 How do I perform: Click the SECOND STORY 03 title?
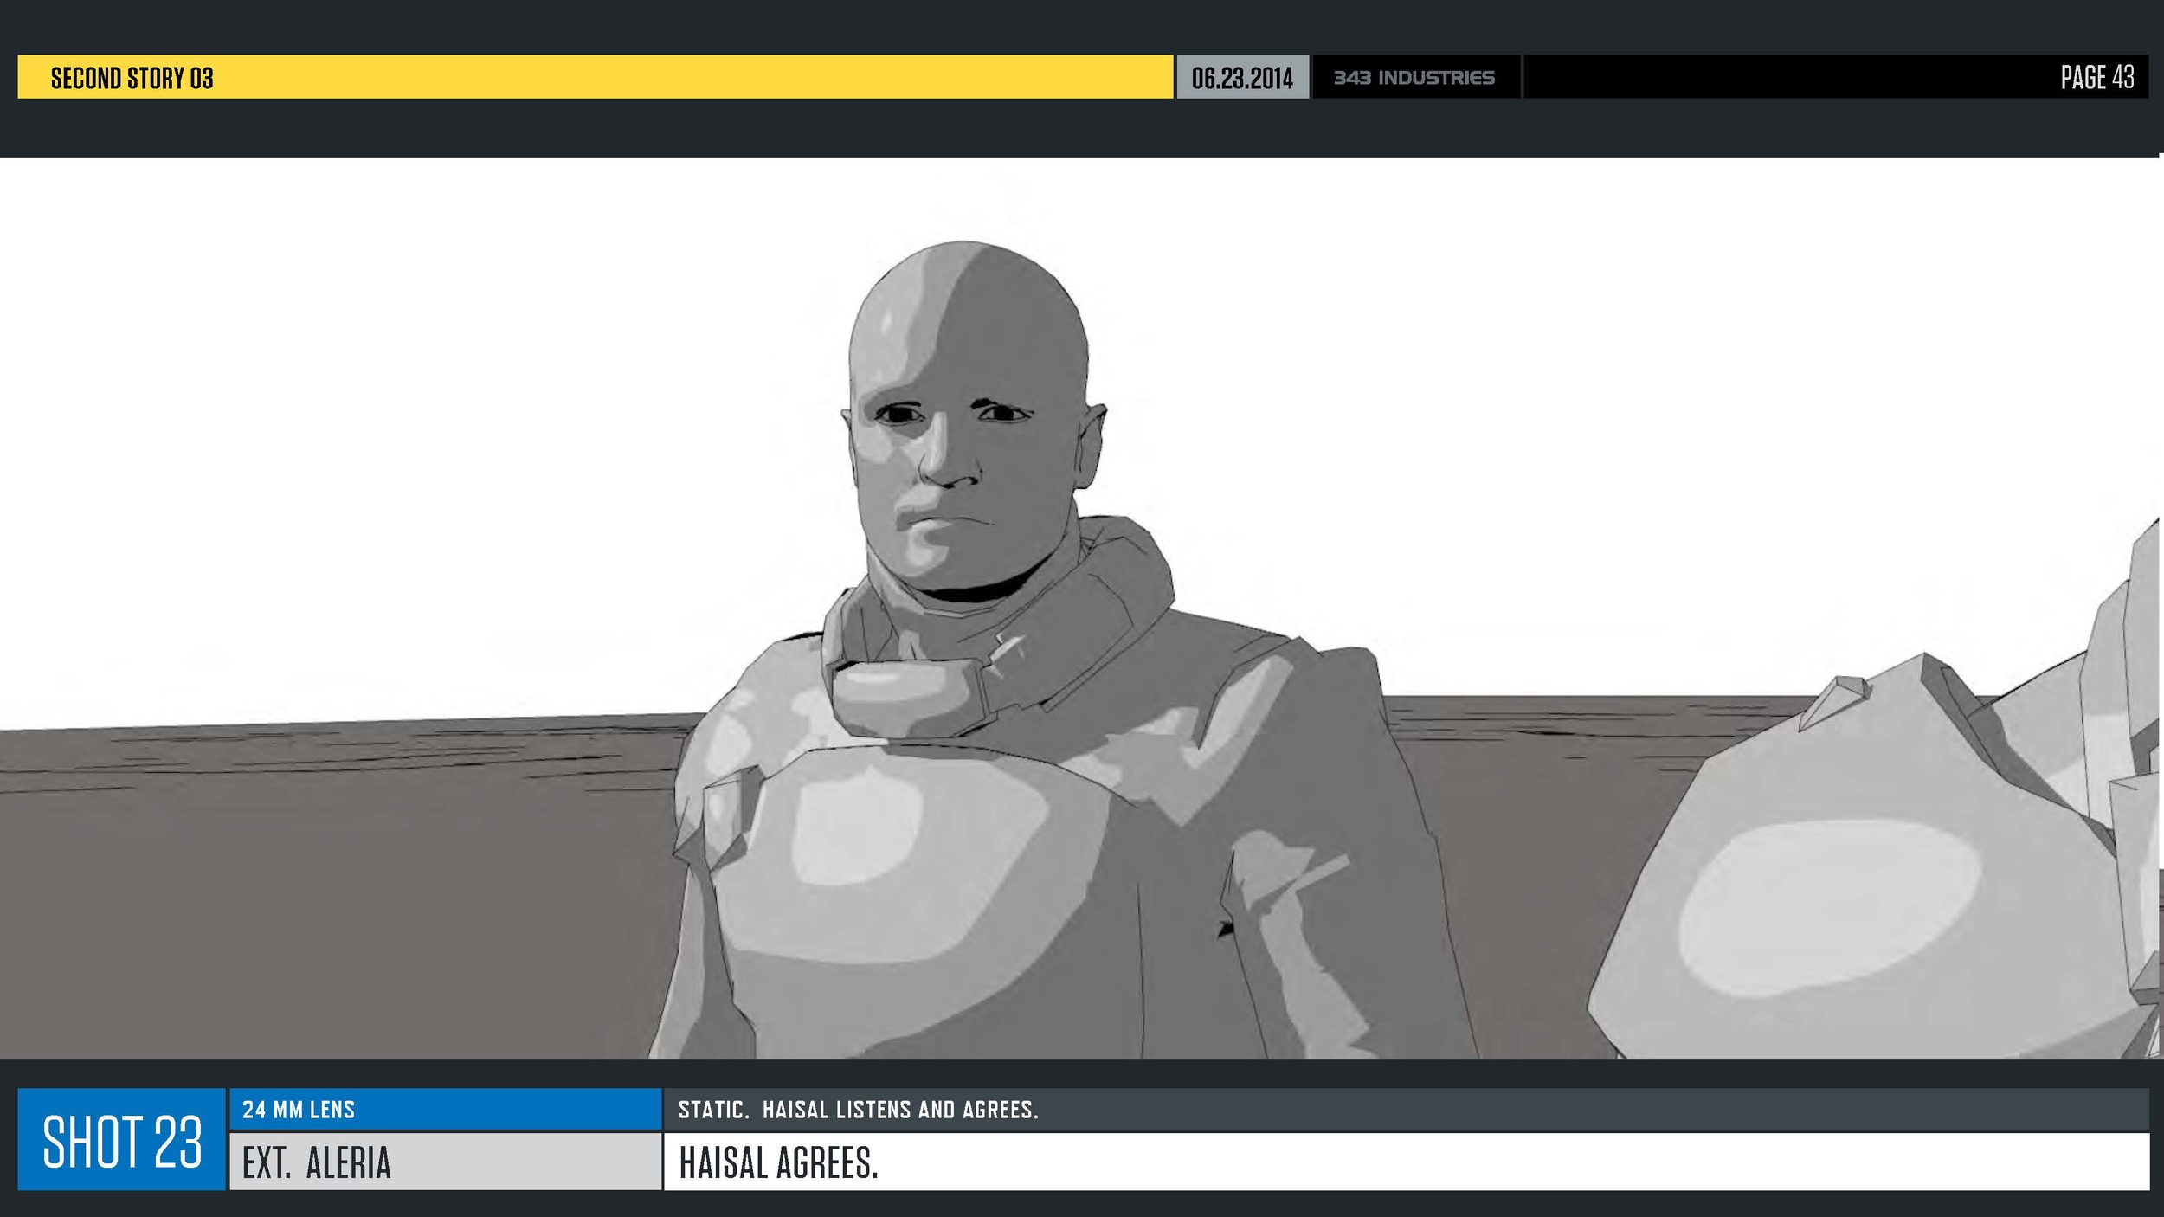[132, 78]
